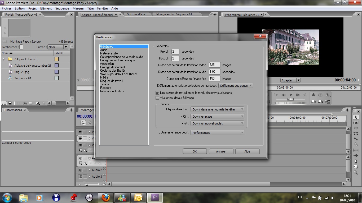Select the Zoom magnifier tool
The width and height of the screenshot is (362, 203).
(356, 172)
